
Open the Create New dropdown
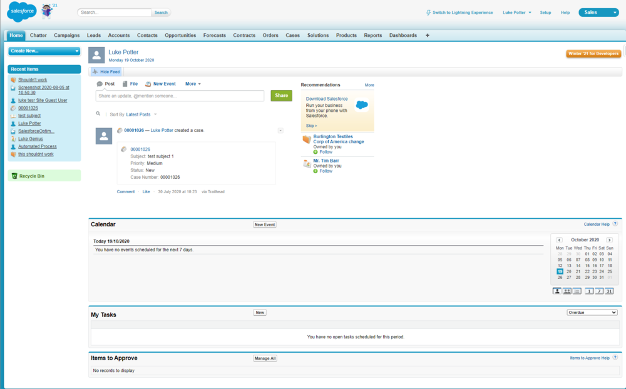coord(44,51)
